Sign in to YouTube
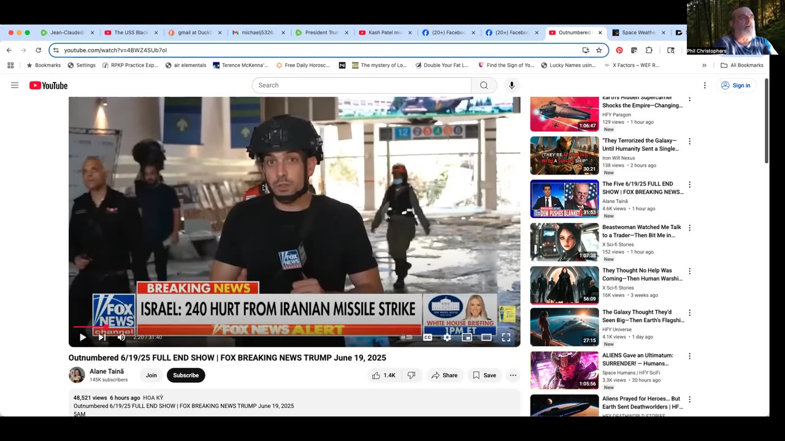 [x=735, y=85]
